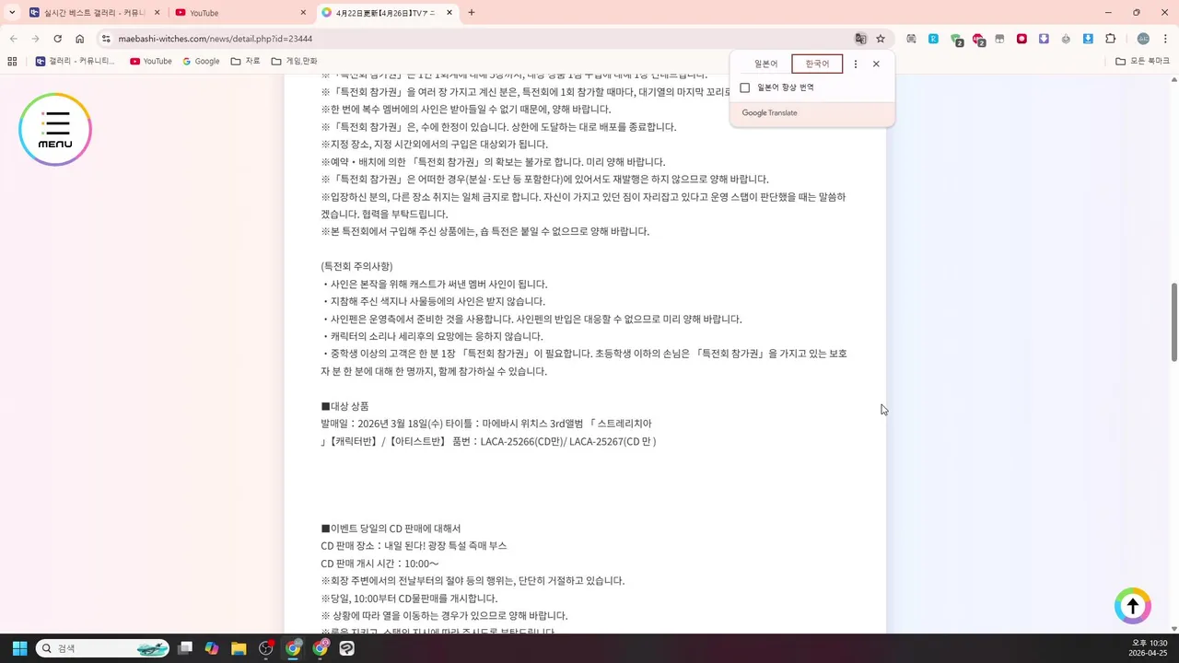Screen dimensions: 1179x663
Task: Open site information icon beside the URL
Action: pyautogui.click(x=106, y=39)
